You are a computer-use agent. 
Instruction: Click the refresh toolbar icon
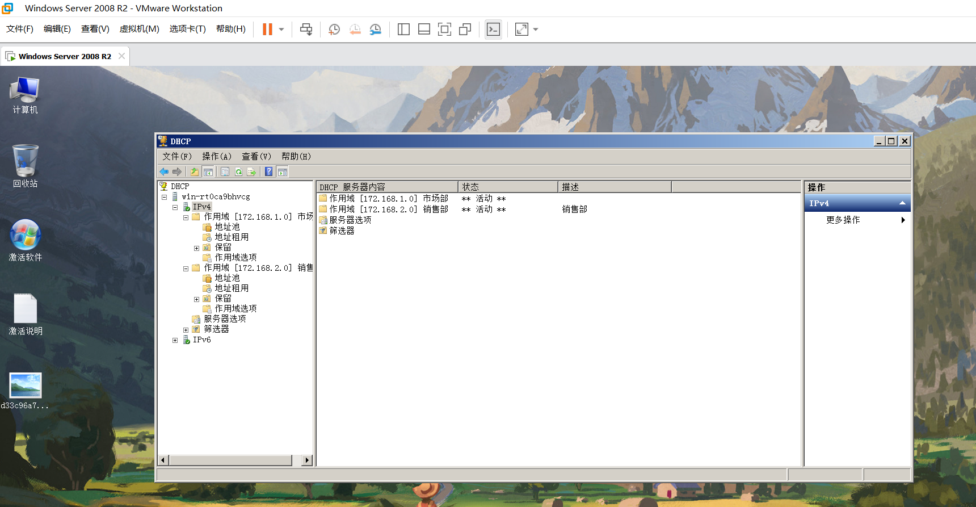click(239, 171)
